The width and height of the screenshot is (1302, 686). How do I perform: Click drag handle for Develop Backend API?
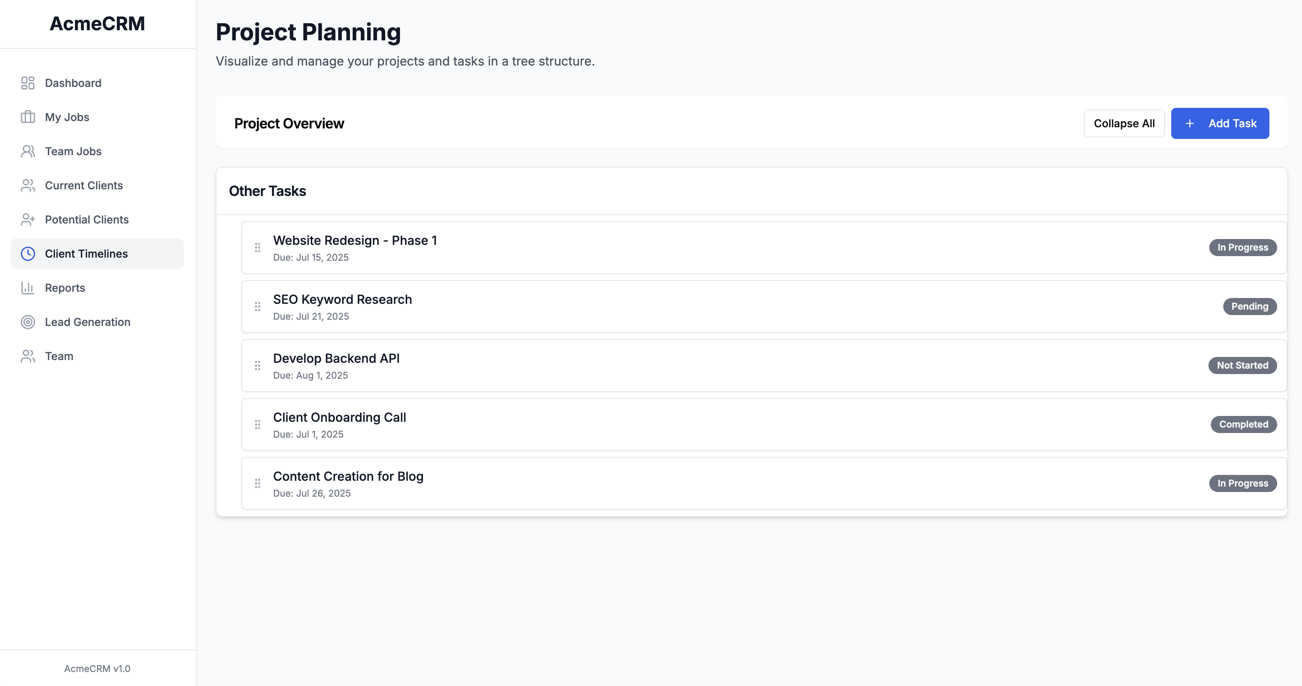point(258,366)
